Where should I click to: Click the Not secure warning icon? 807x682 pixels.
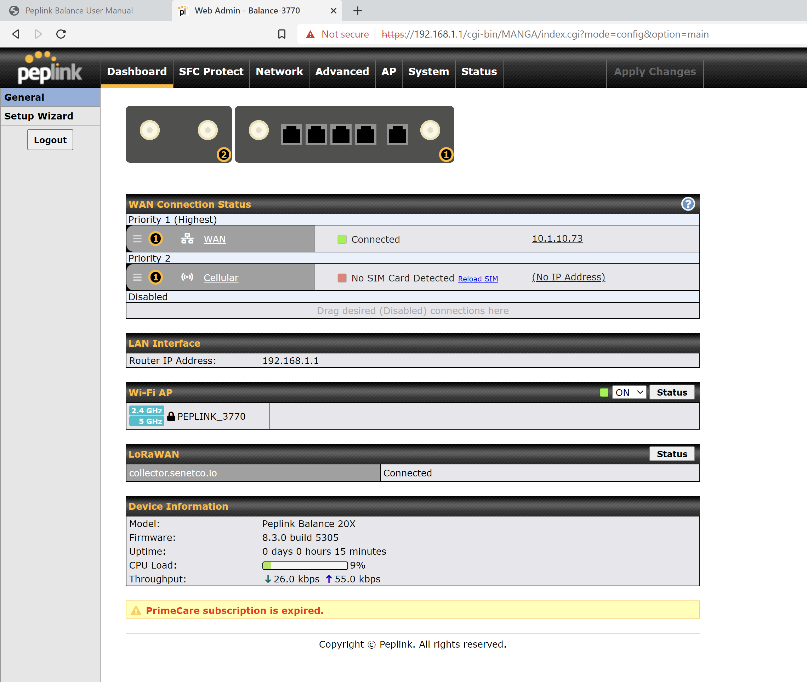(x=310, y=34)
